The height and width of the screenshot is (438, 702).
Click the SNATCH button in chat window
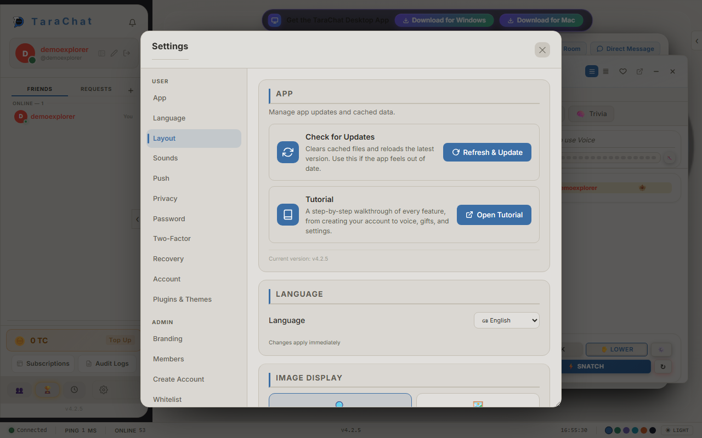[x=606, y=366]
